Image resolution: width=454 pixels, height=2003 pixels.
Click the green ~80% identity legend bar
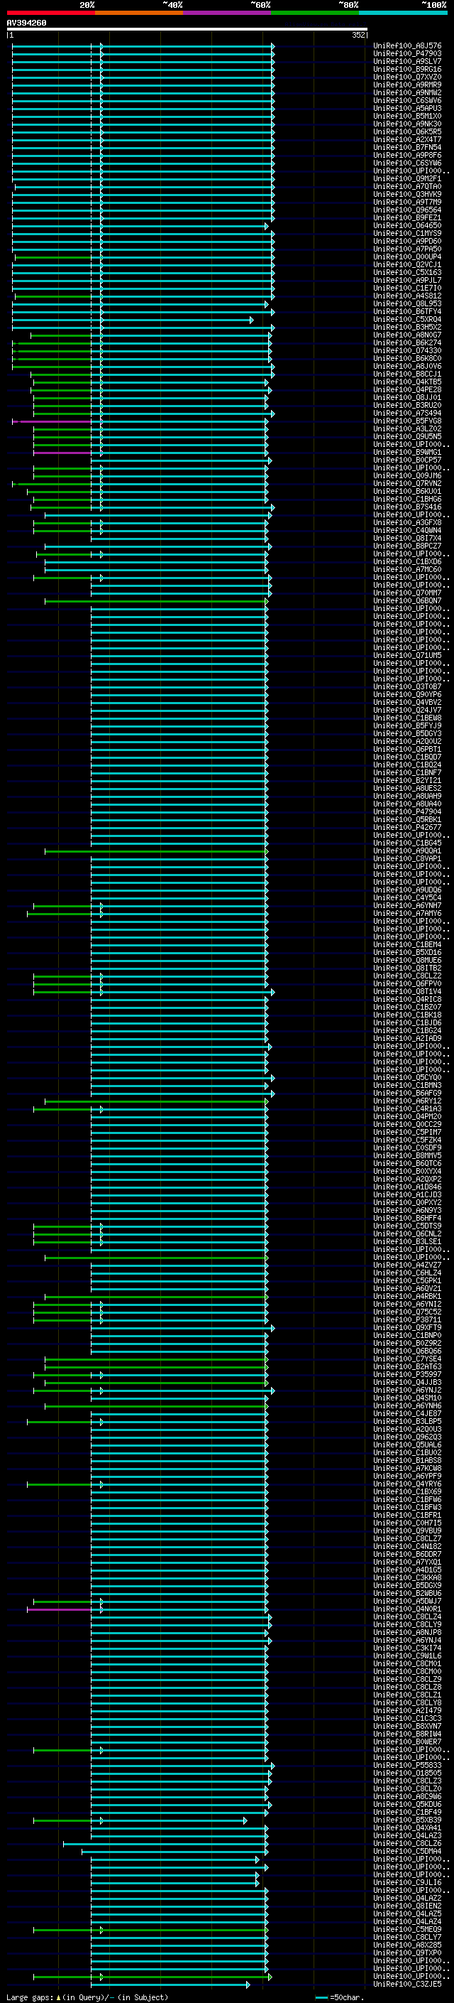pos(315,13)
